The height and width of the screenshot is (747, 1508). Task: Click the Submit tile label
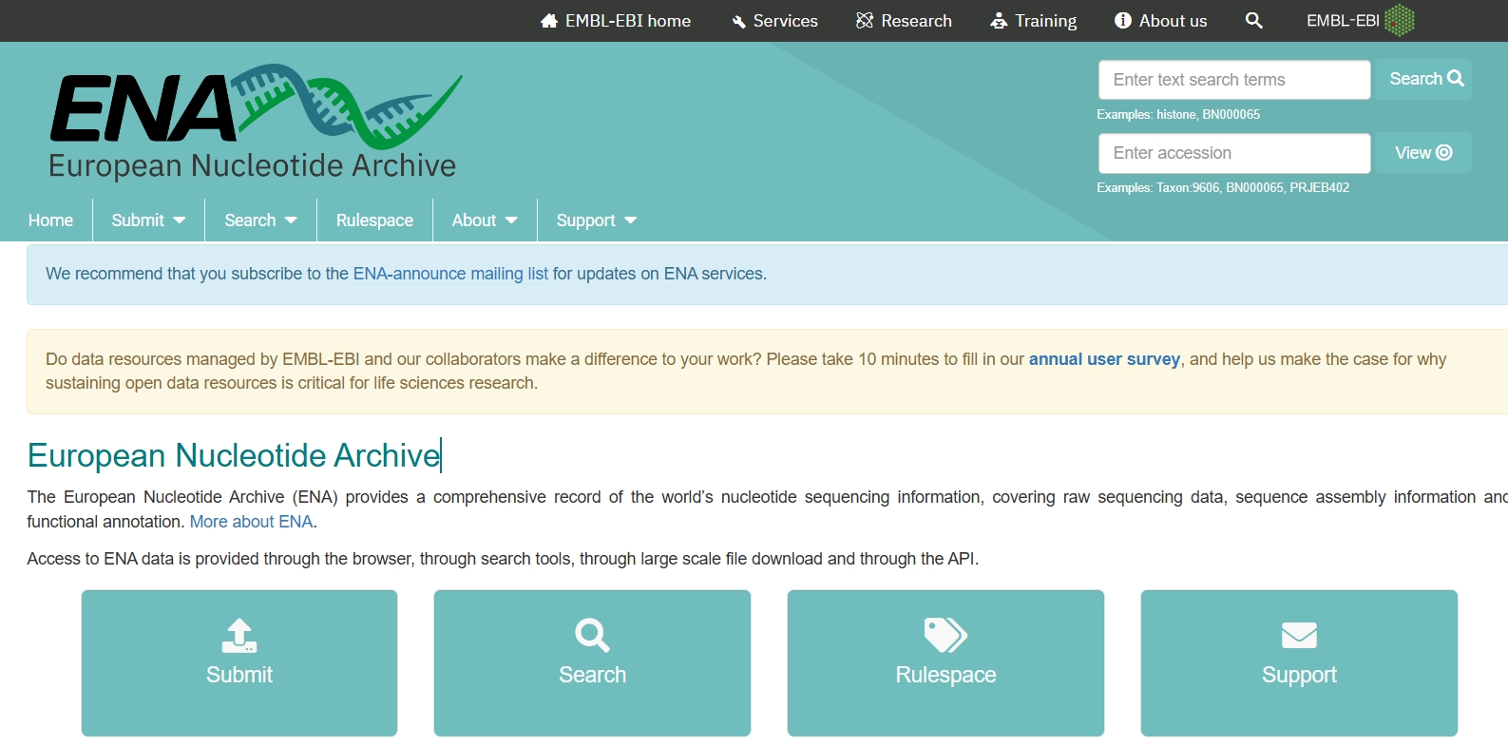coord(239,675)
